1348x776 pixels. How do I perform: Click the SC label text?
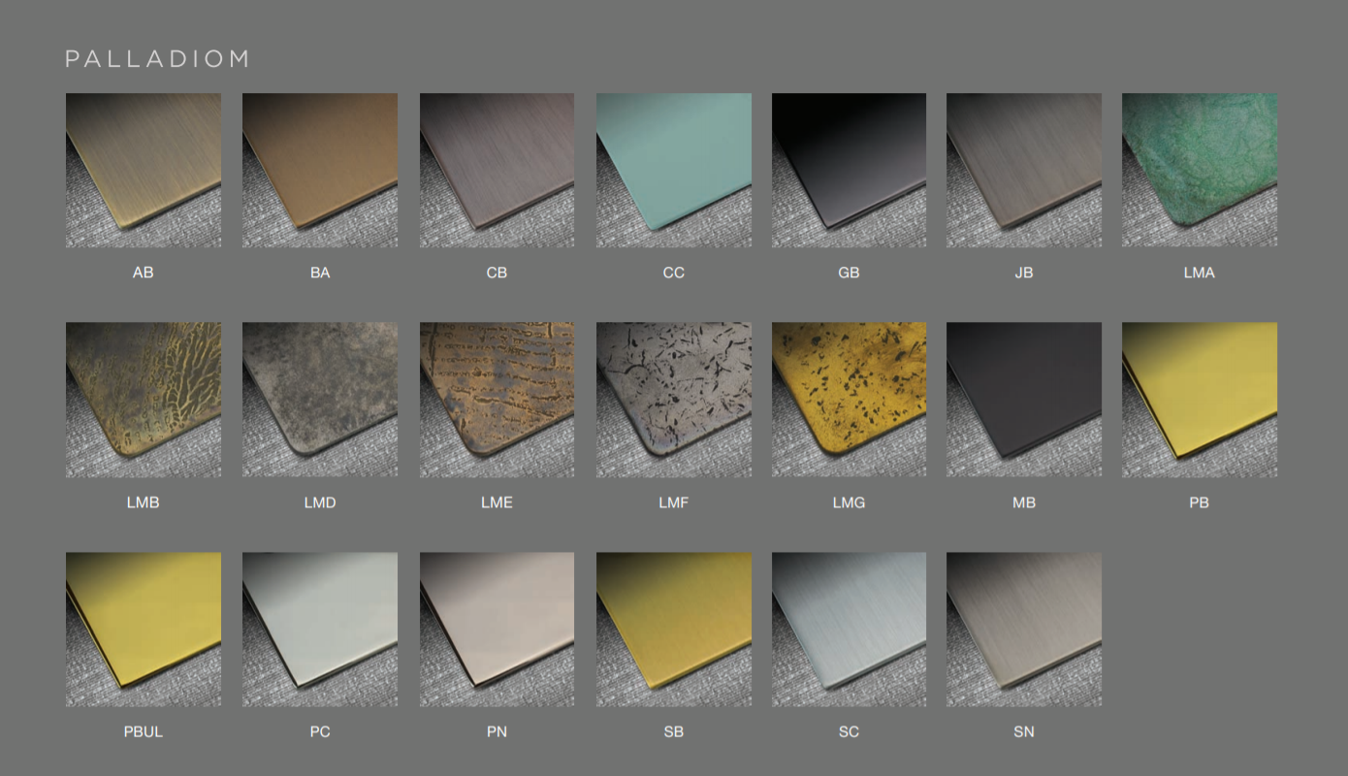point(849,732)
